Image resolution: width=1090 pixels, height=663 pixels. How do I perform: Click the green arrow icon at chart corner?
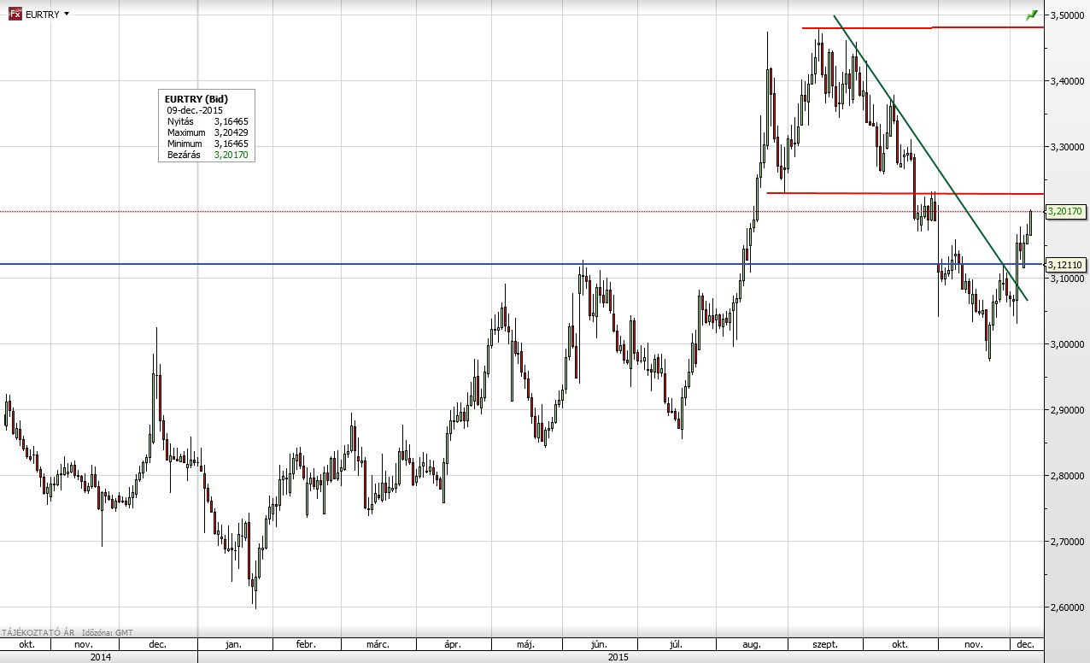point(1032,15)
